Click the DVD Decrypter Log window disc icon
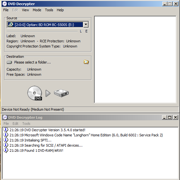 (5, 117)
